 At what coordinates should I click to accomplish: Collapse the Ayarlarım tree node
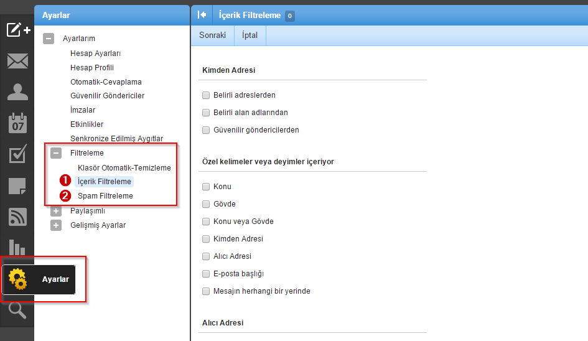49,39
